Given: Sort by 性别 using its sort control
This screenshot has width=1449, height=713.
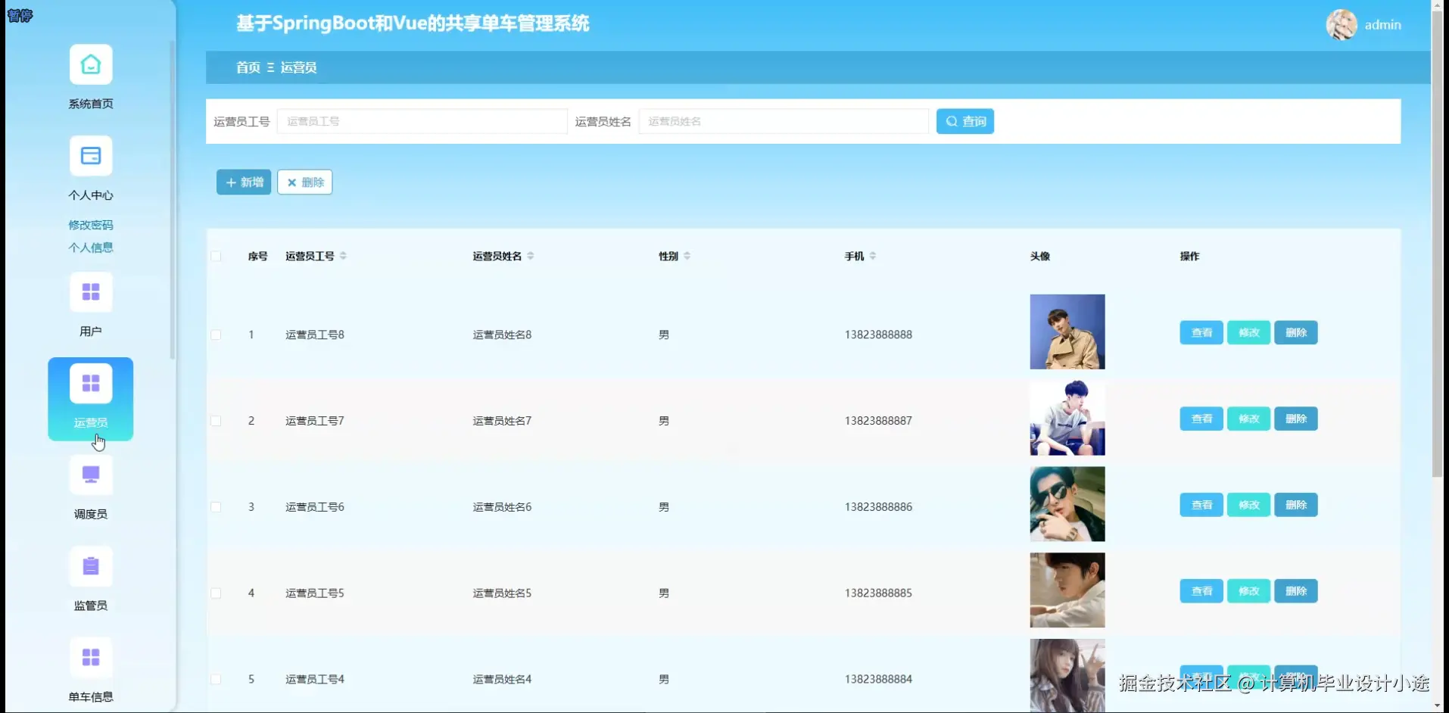Looking at the screenshot, I should coord(686,256).
